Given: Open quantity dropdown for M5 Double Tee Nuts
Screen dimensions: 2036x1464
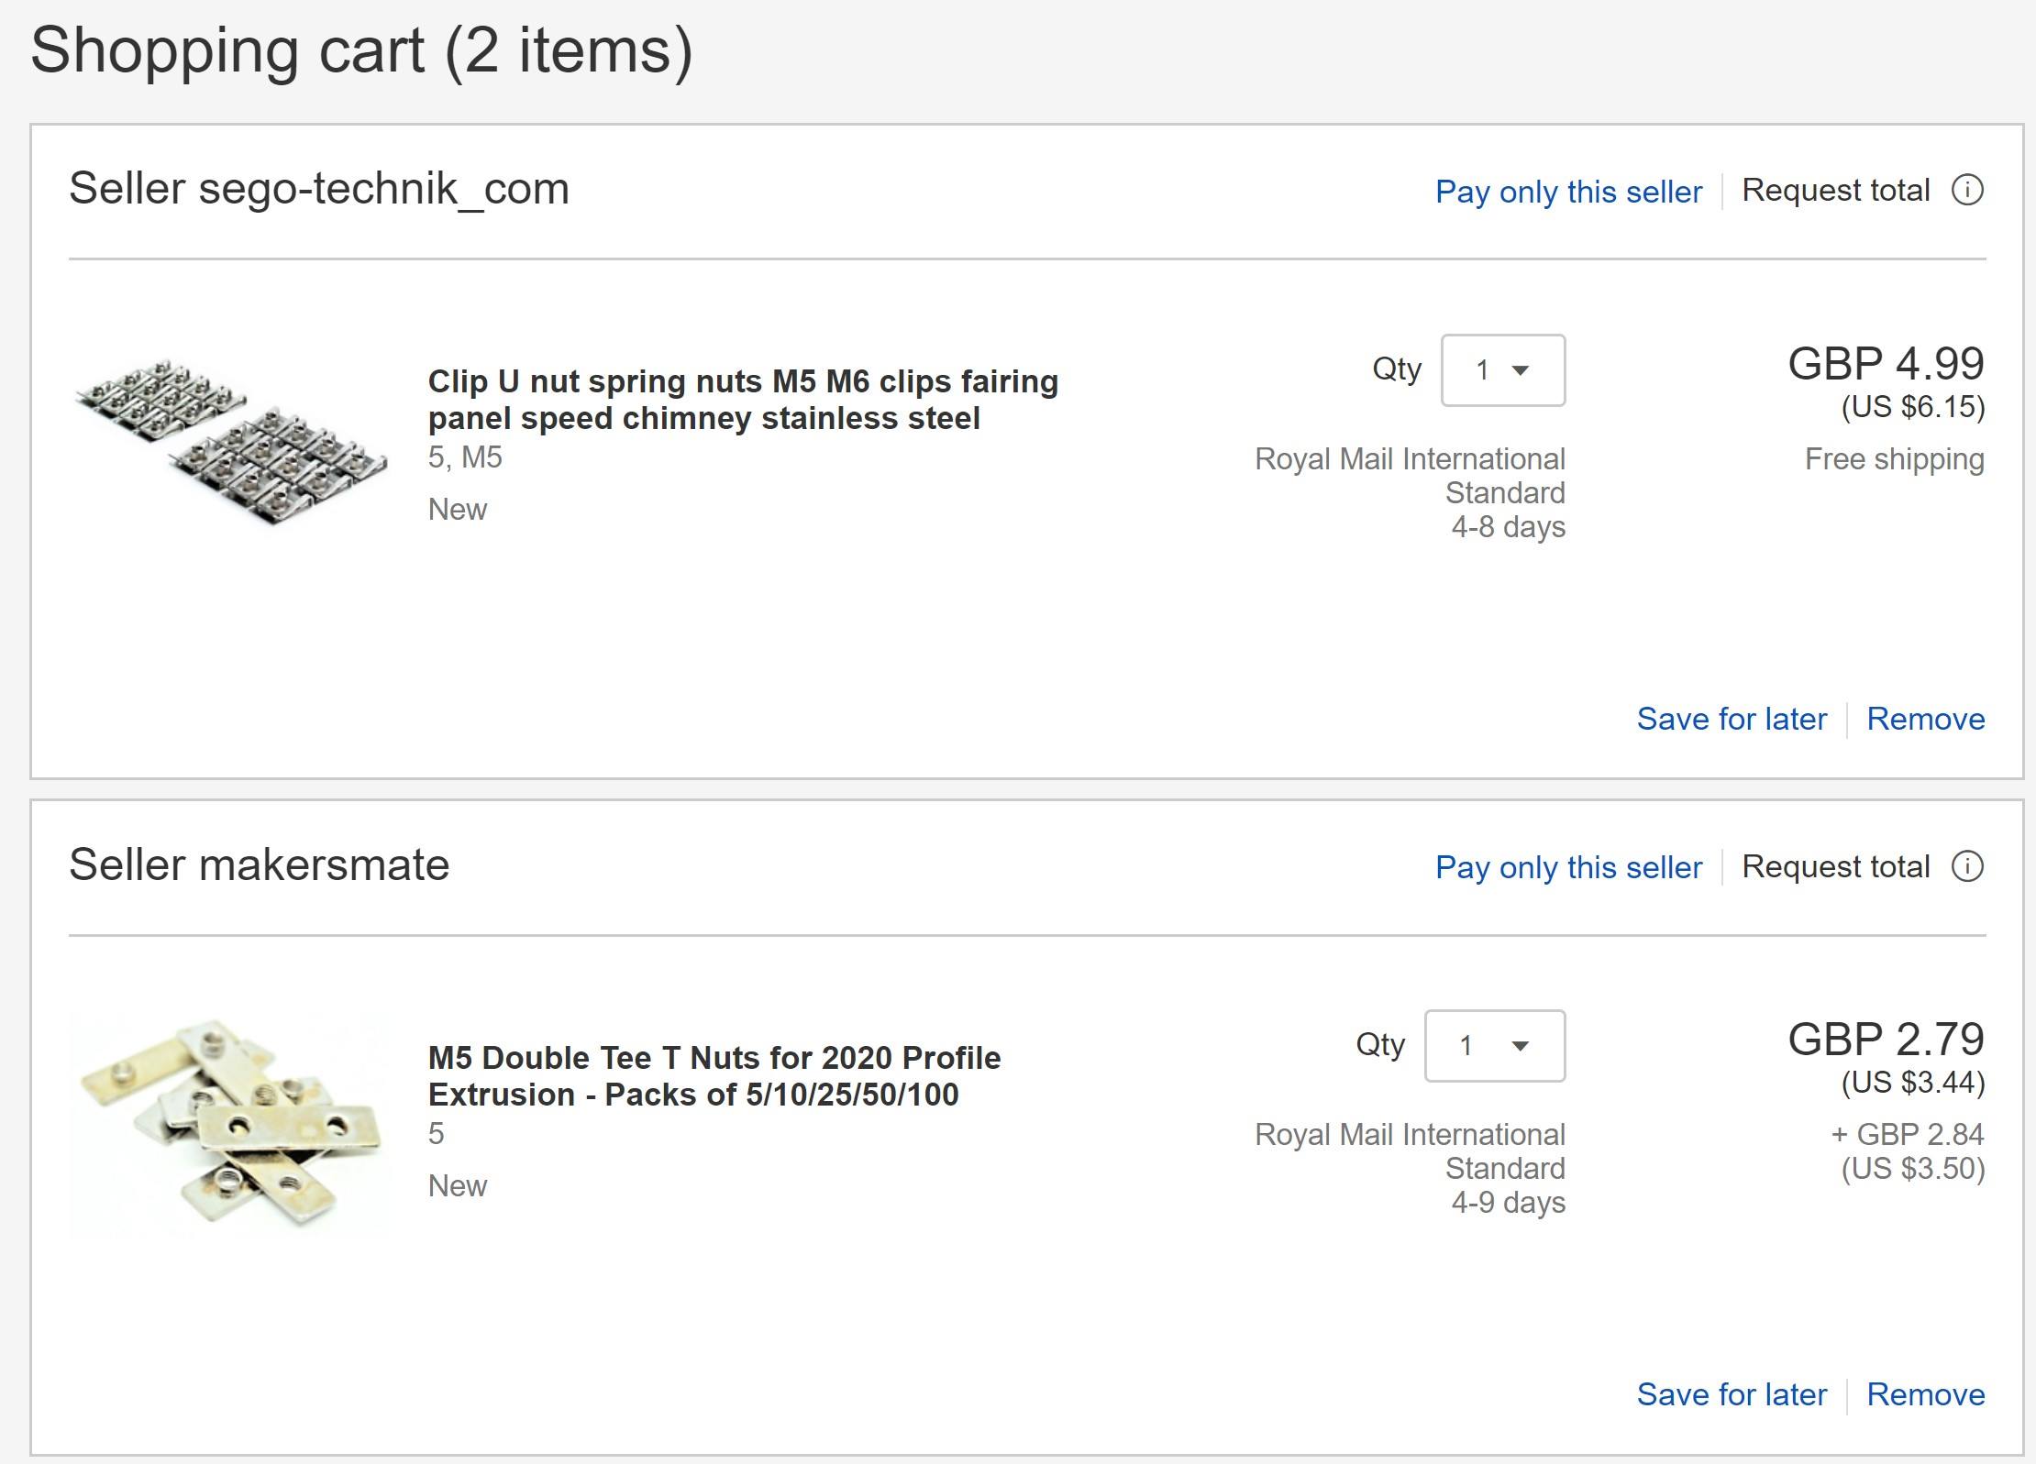Looking at the screenshot, I should click(1495, 1046).
